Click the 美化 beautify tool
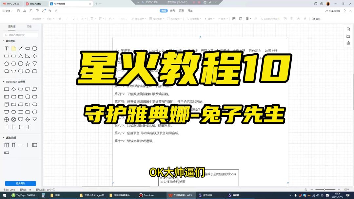This screenshot has height=199, width=354. [x=316, y=19]
